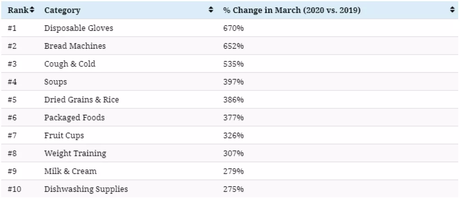This screenshot has height=198, width=460.
Task: Click the % Change in March header label
Action: pos(292,10)
